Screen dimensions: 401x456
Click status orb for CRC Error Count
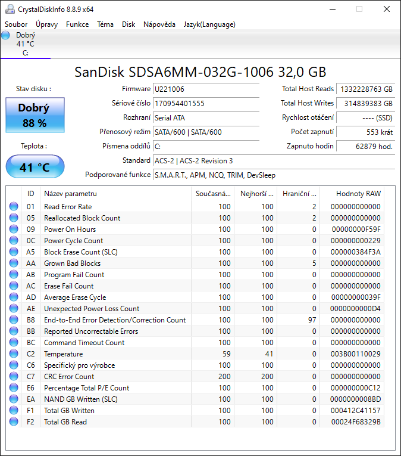click(14, 377)
